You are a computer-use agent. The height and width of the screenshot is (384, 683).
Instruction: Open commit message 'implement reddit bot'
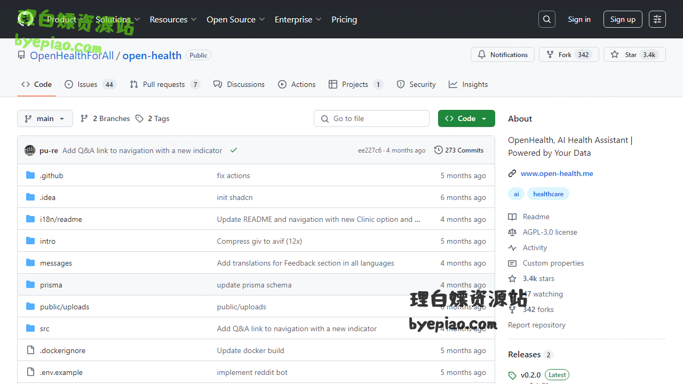252,372
